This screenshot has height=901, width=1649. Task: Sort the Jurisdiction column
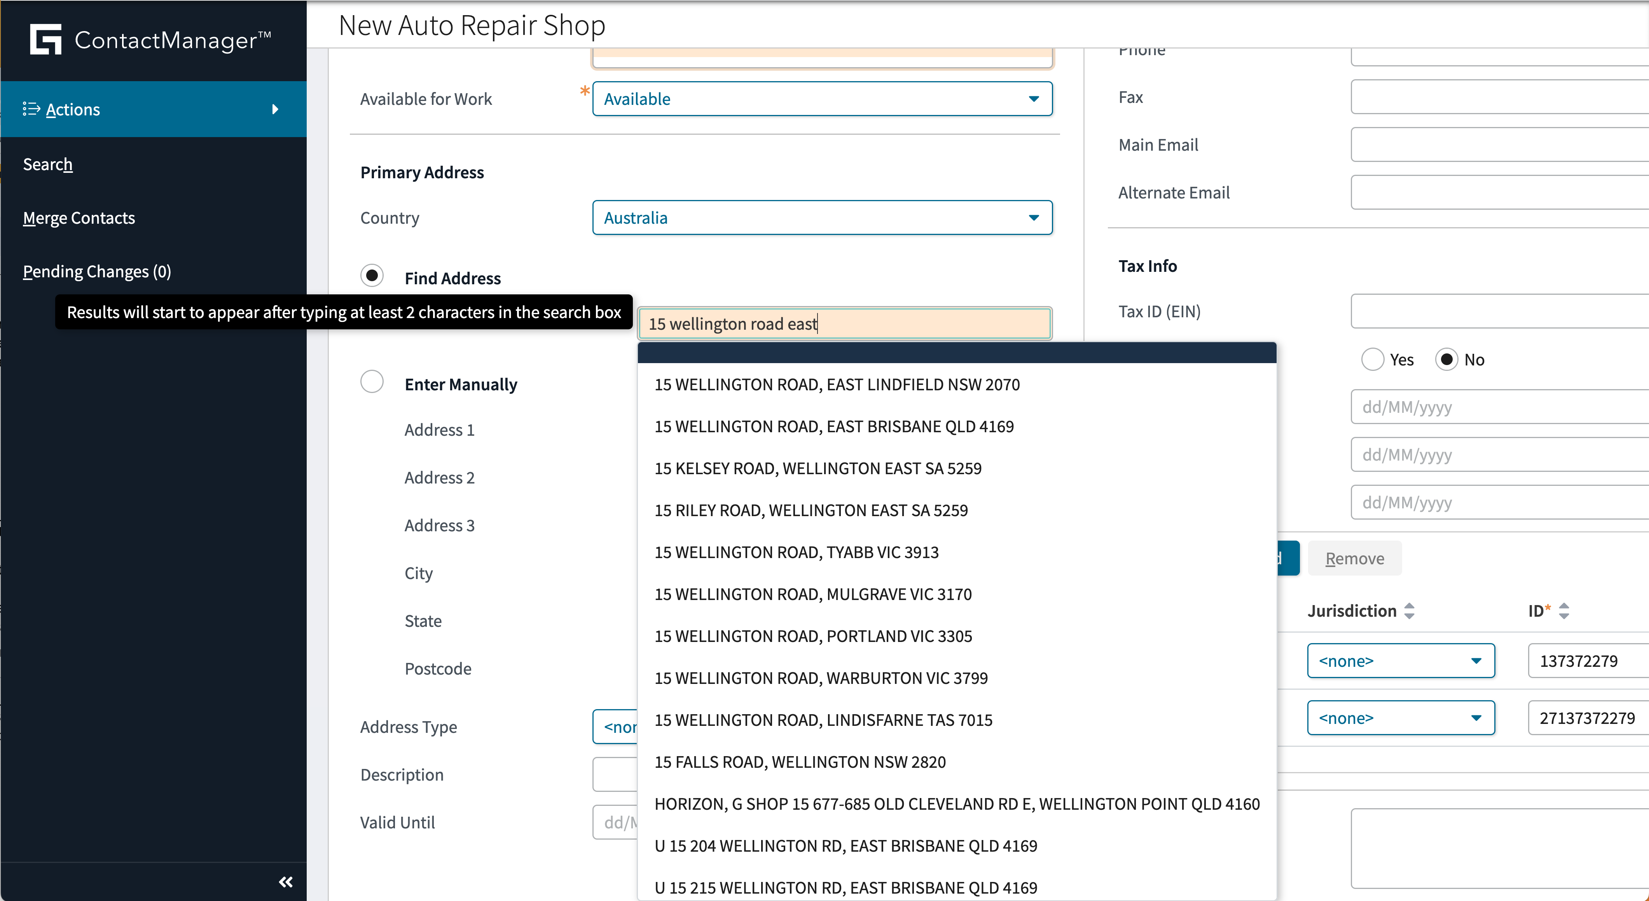click(1409, 611)
